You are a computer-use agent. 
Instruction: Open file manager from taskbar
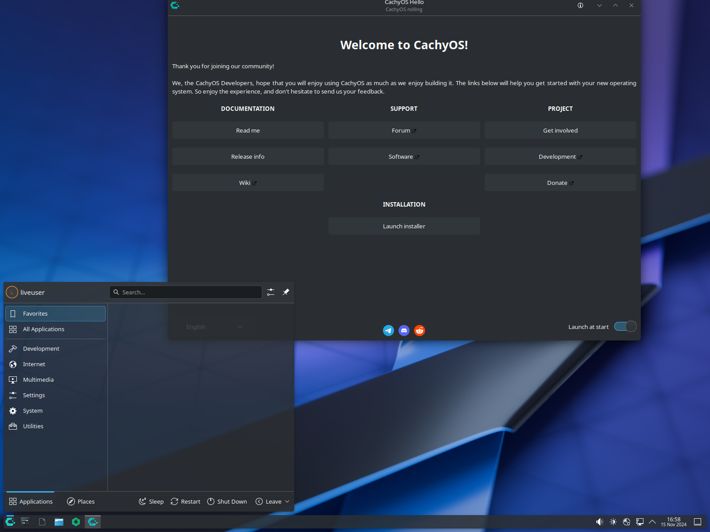coord(59,522)
